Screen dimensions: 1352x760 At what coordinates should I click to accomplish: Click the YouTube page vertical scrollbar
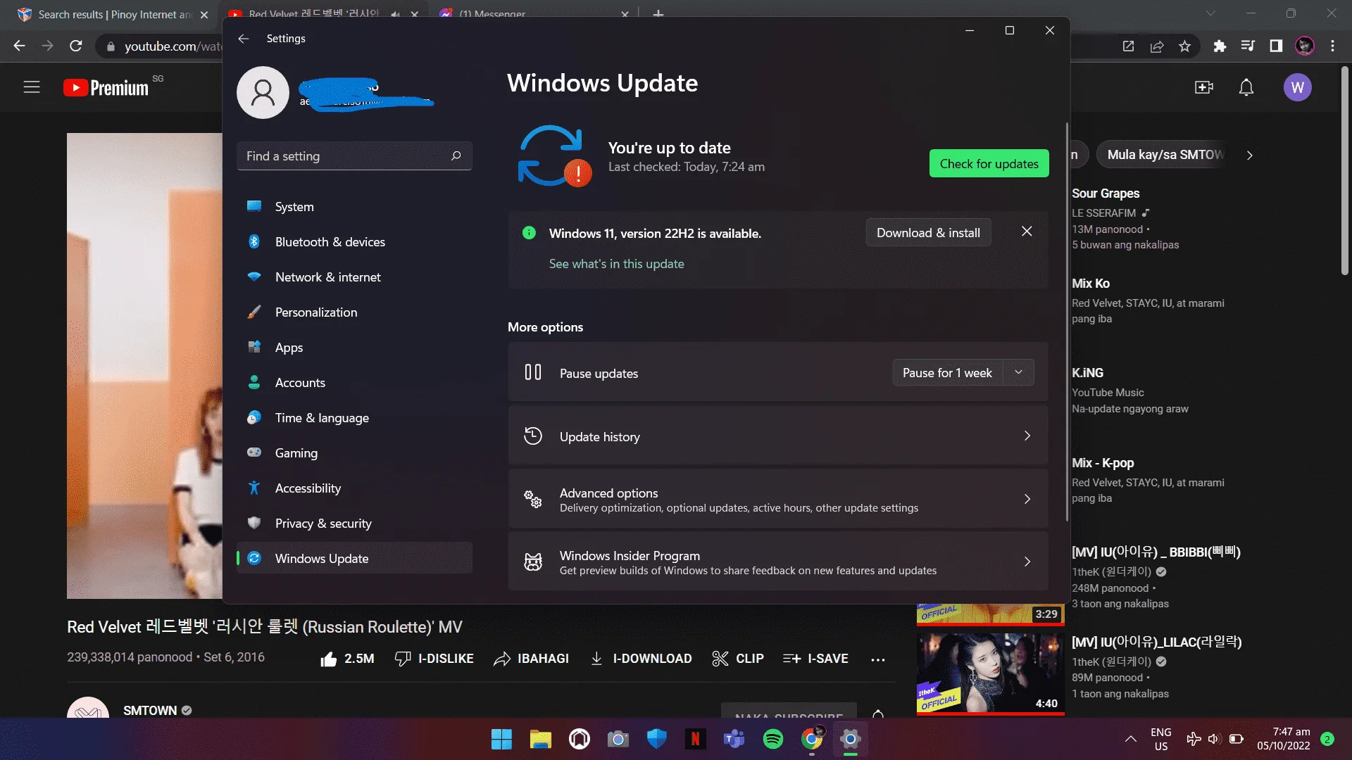(x=1344, y=171)
